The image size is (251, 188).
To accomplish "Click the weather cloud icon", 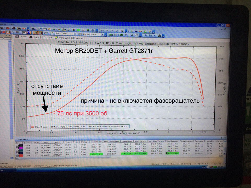I will click(50, 29).
